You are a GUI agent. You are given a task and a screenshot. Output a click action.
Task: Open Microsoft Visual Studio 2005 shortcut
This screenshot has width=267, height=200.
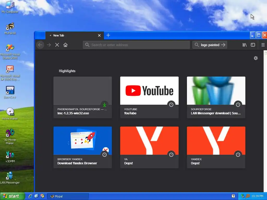click(x=10, y=52)
